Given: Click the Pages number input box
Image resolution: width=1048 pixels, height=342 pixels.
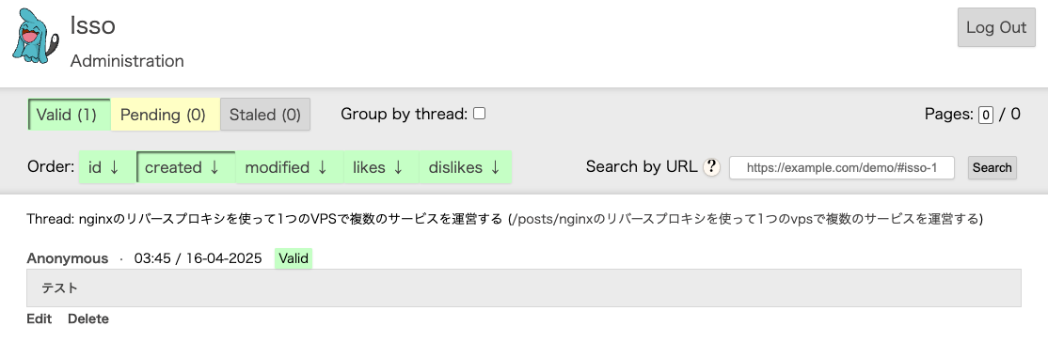Looking at the screenshot, I should point(985,115).
